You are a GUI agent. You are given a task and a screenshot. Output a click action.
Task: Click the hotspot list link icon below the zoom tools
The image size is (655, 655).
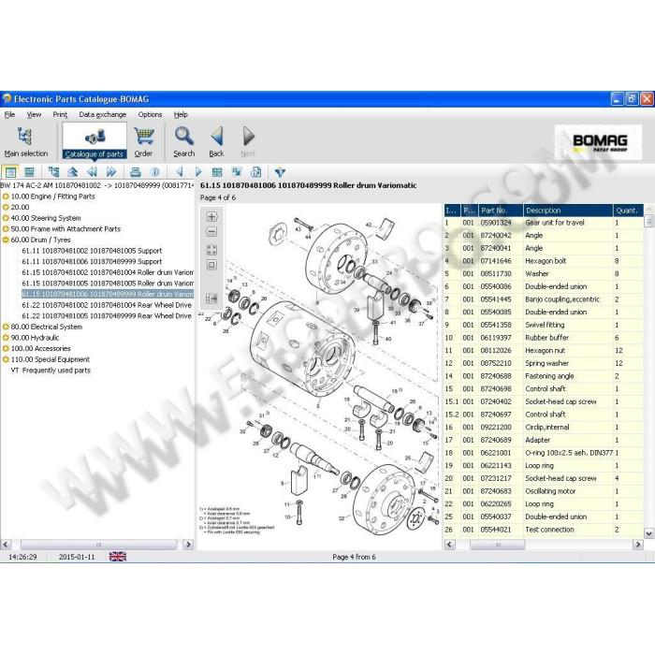tap(211, 298)
